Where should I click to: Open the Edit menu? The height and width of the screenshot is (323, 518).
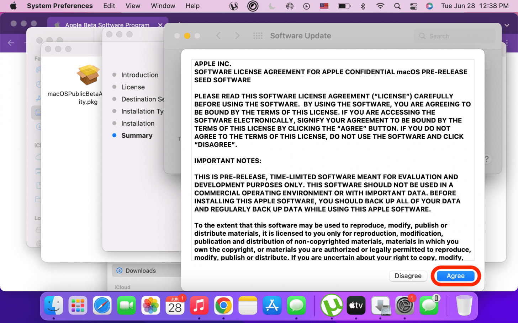[x=109, y=6]
